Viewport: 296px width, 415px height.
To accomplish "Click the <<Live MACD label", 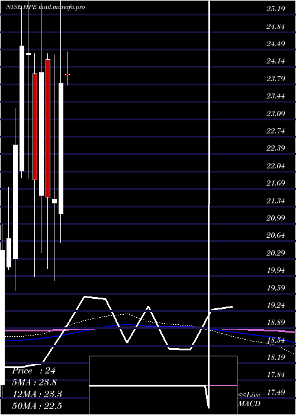I will pos(249,400).
